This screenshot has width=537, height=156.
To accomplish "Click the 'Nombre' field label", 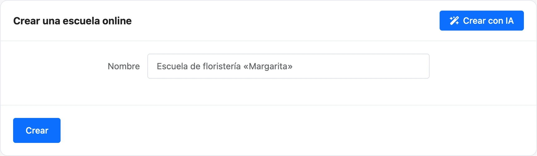I will [124, 66].
